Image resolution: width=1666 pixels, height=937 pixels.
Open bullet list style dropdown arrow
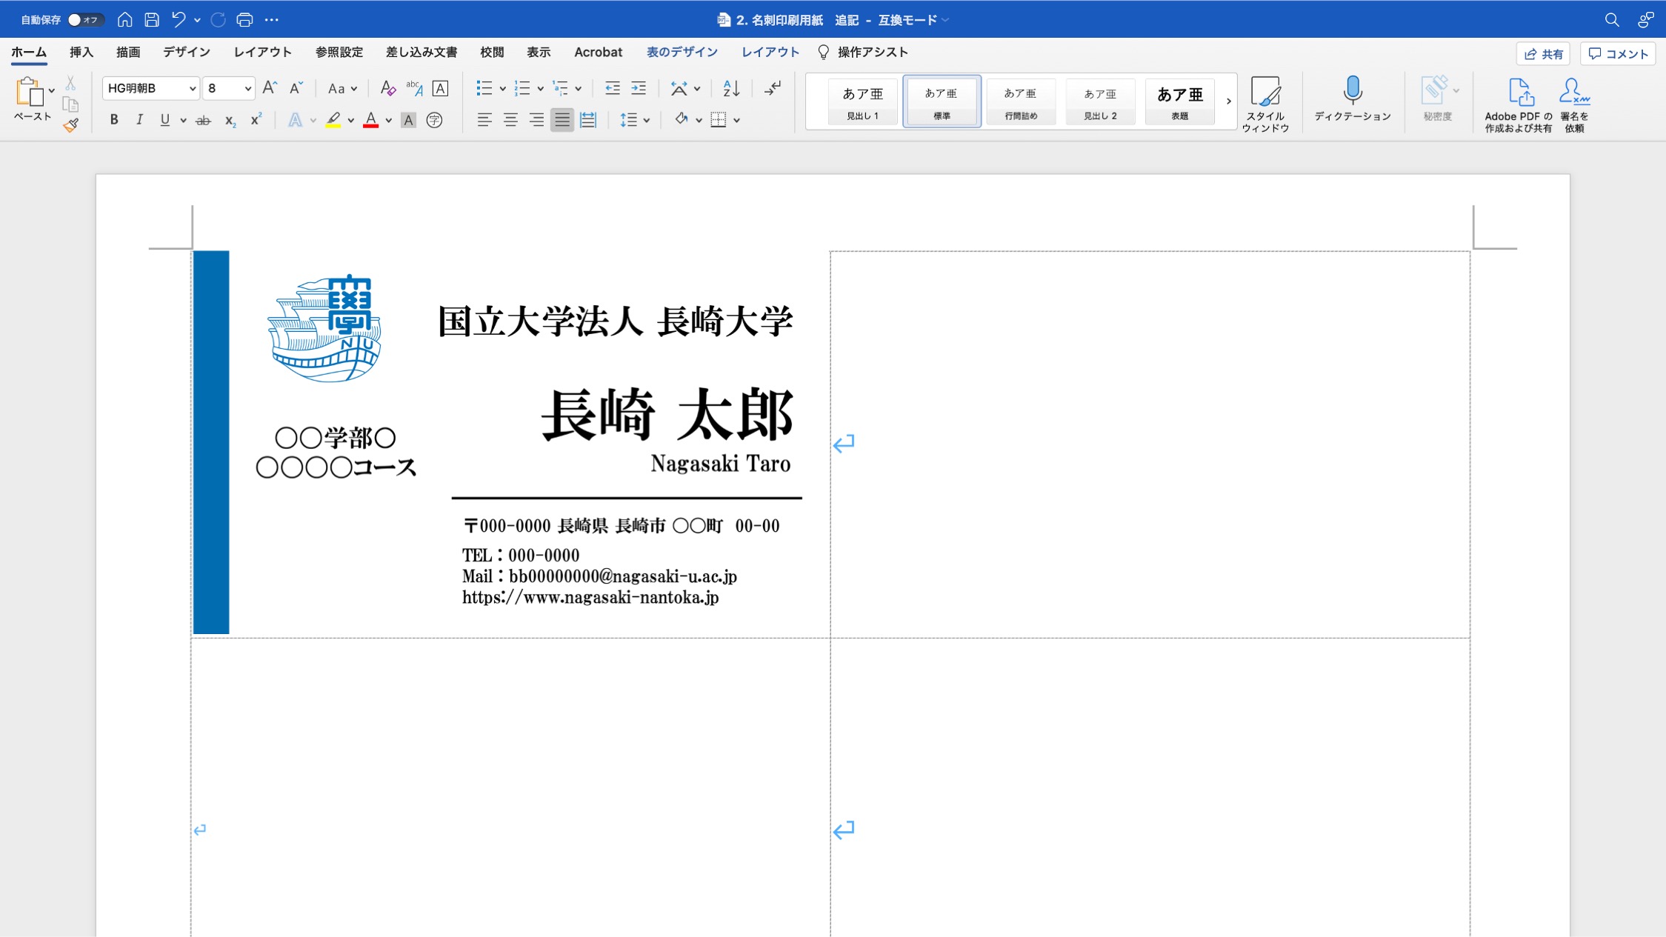[502, 89]
